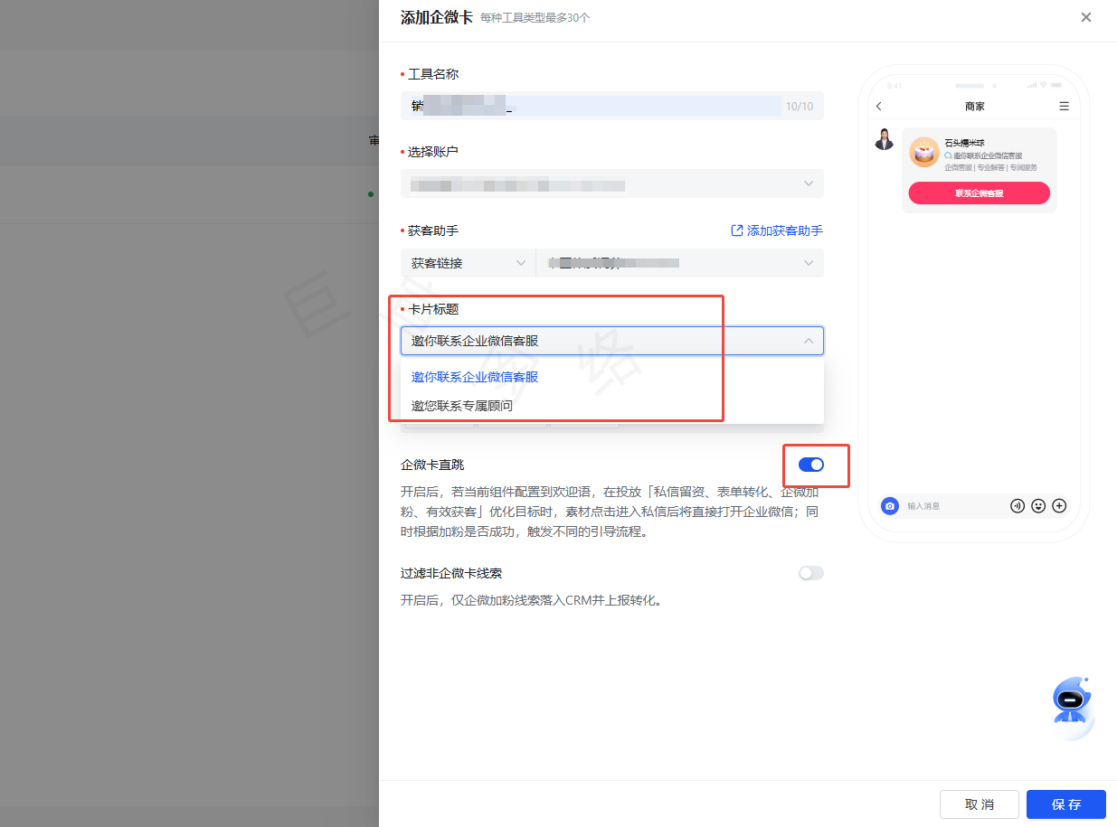Click the back arrow in phone preview
1117x827 pixels.
click(879, 107)
